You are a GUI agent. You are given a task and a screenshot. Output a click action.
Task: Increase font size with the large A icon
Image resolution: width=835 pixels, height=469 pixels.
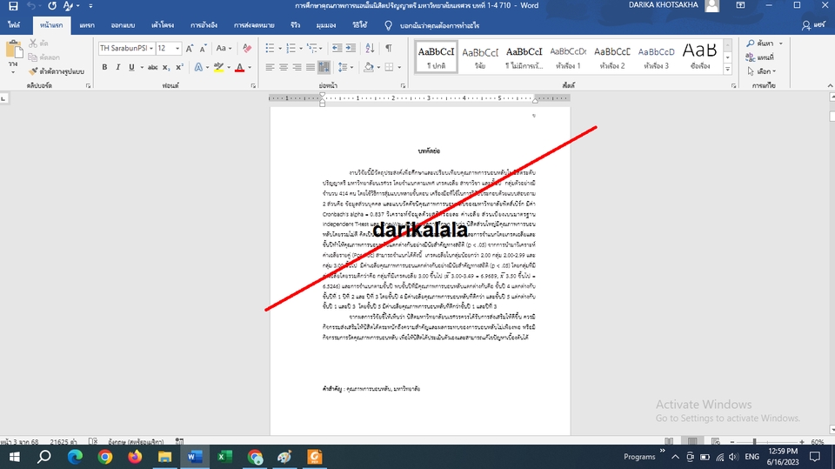190,49
